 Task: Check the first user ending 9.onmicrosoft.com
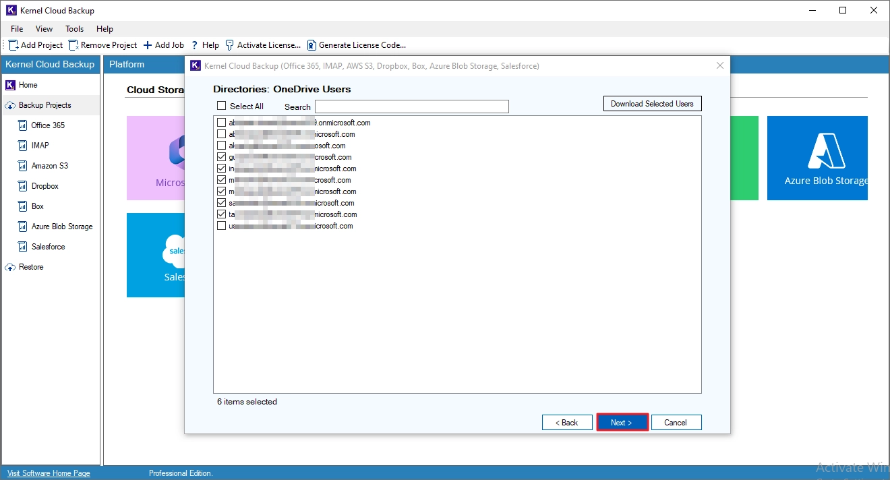point(221,123)
